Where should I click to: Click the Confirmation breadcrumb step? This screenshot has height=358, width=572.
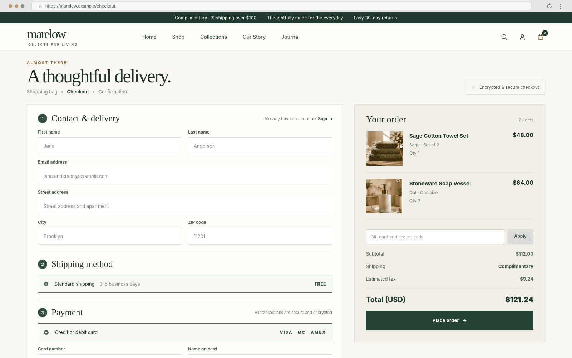[x=113, y=92]
